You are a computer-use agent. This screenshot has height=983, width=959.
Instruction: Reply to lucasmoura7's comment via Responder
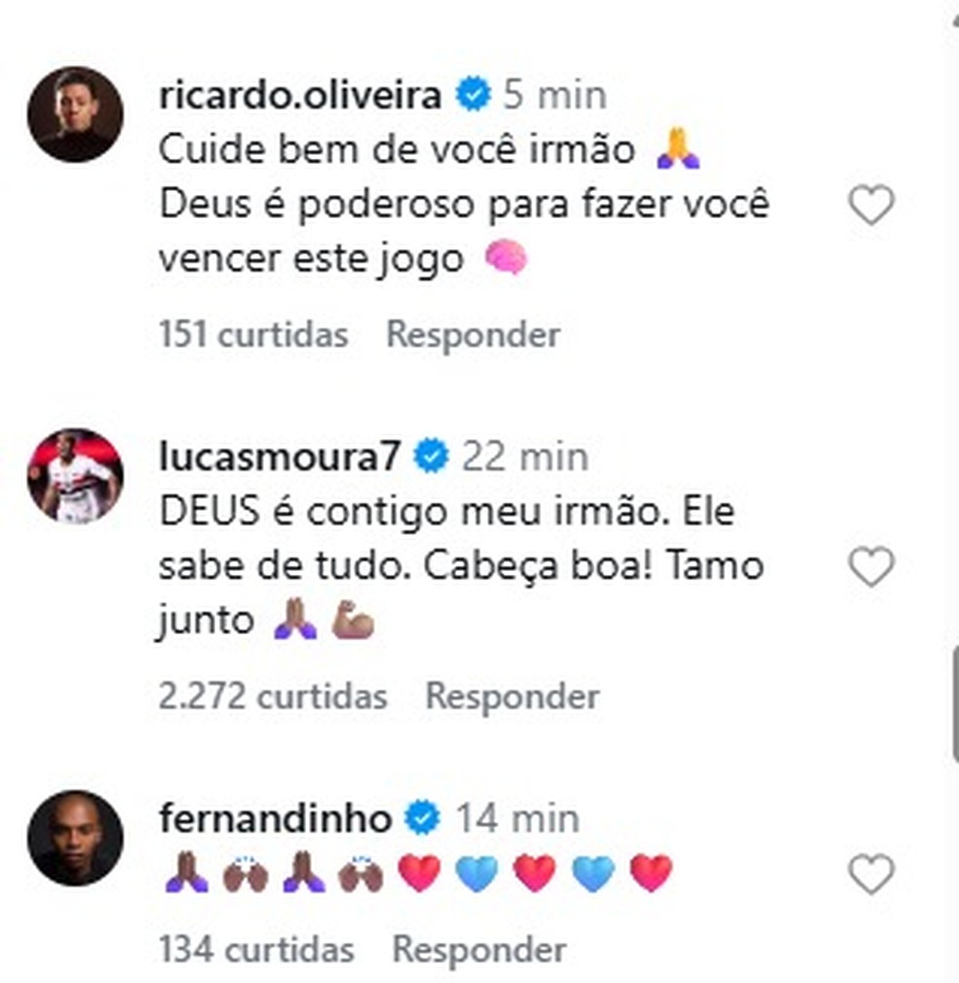[x=512, y=697]
